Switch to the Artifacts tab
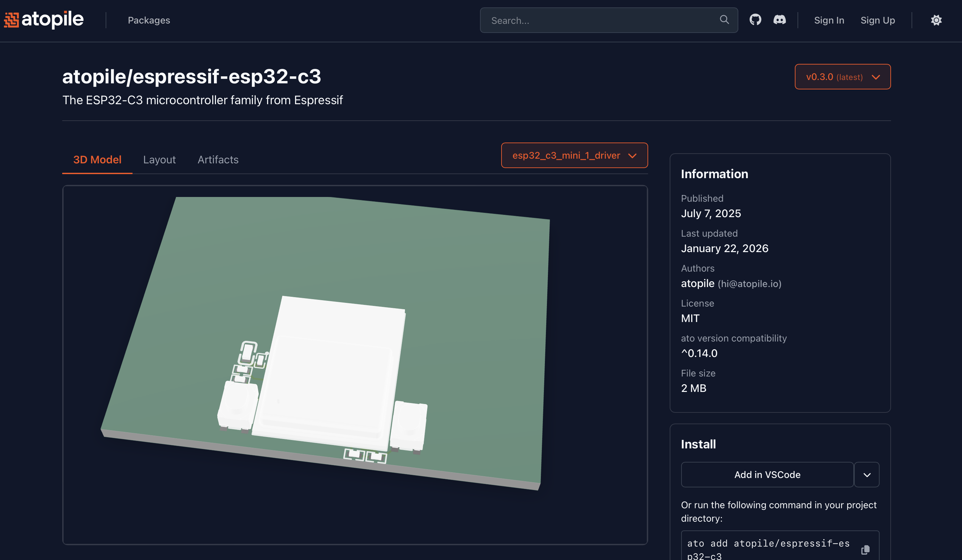This screenshot has width=962, height=560. (x=218, y=159)
